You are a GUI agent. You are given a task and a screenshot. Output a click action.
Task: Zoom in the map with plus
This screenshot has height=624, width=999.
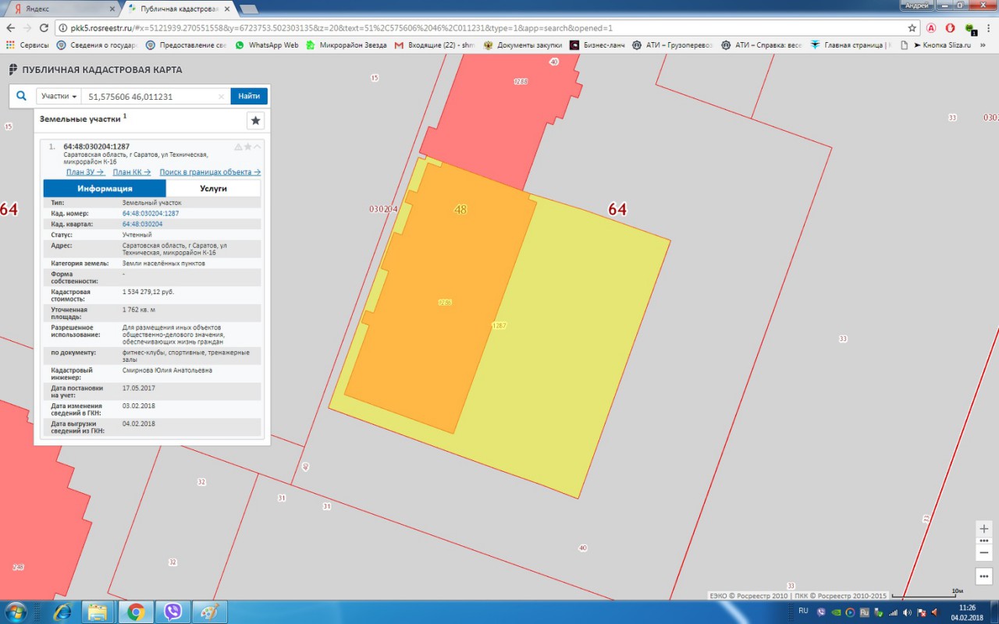(x=983, y=528)
